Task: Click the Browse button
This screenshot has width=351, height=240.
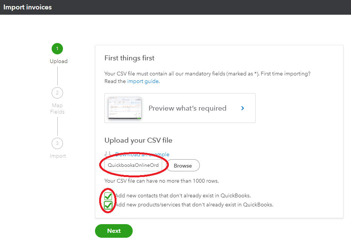Action: point(183,166)
